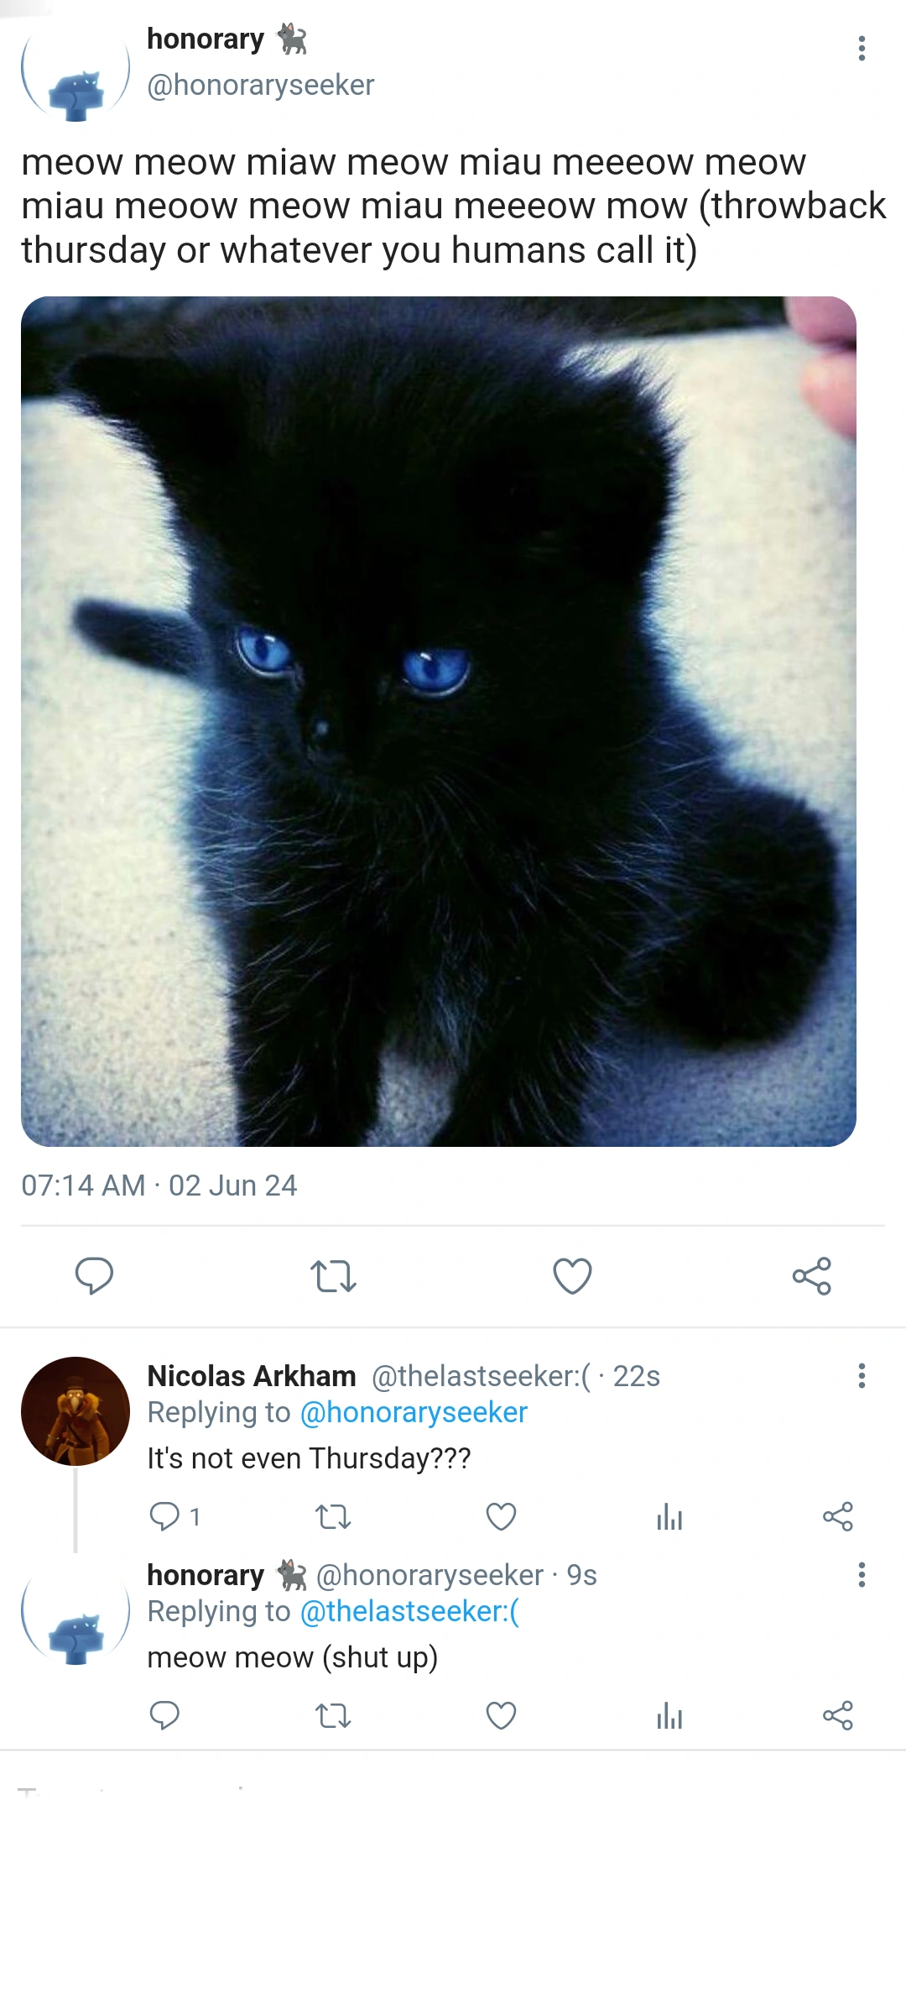
Task: Click the @honoraryseeker mention link
Action: point(414,1412)
